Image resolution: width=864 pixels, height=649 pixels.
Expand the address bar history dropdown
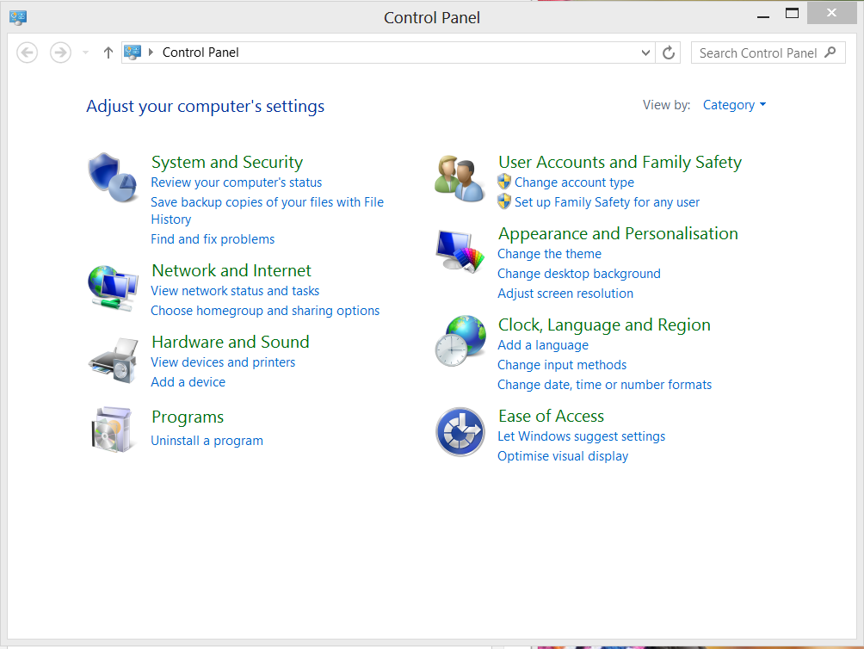coord(645,53)
